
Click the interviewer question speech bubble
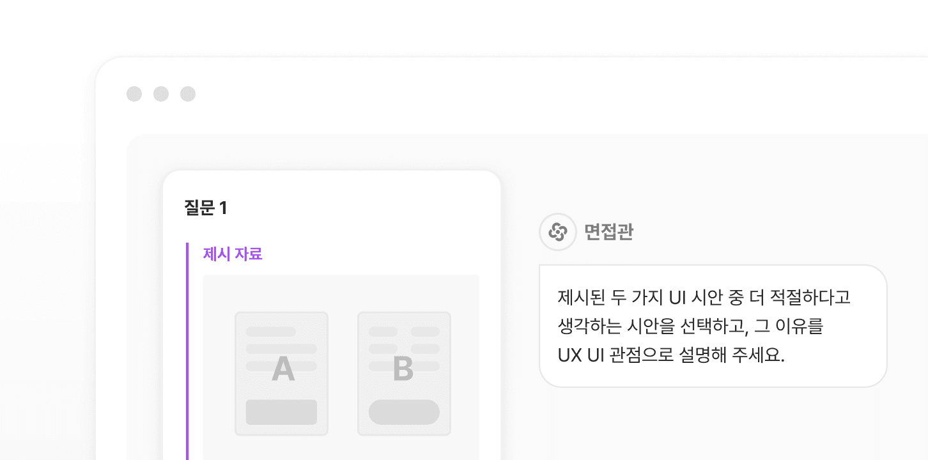pos(713,326)
